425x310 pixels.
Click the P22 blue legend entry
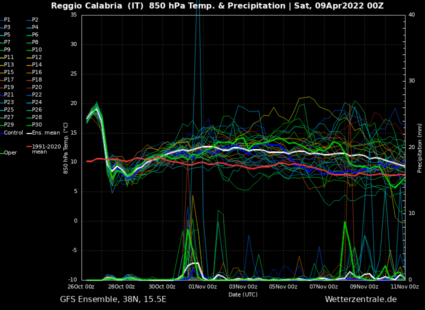[36, 95]
